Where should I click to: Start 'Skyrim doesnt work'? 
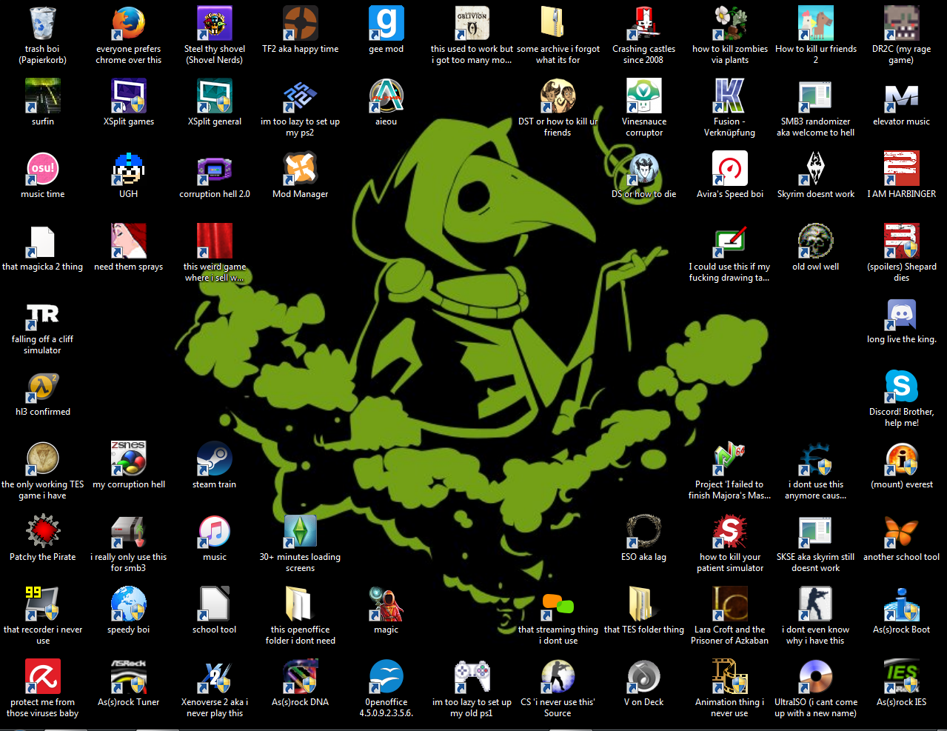point(815,168)
